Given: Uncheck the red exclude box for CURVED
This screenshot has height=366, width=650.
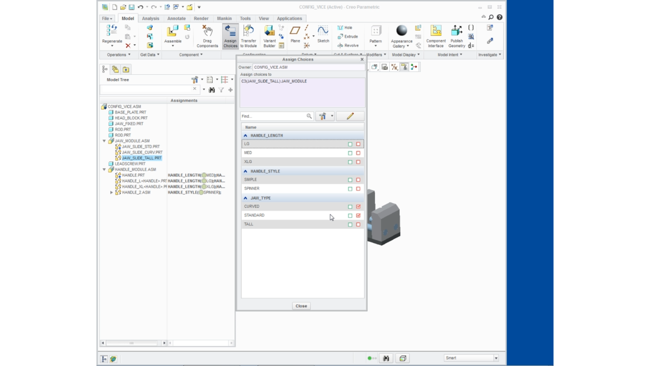Looking at the screenshot, I should [x=358, y=206].
